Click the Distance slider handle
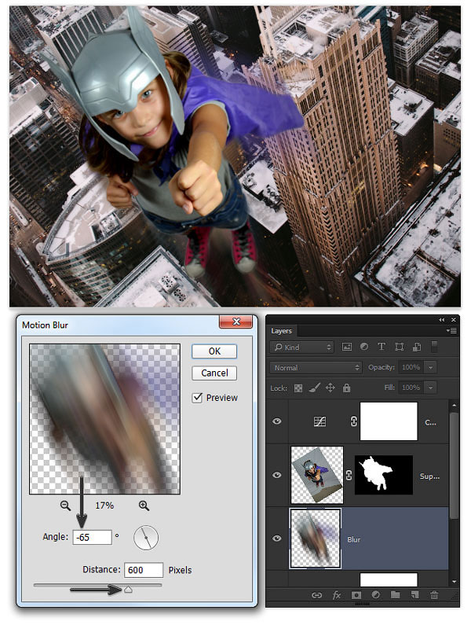 click(x=128, y=589)
